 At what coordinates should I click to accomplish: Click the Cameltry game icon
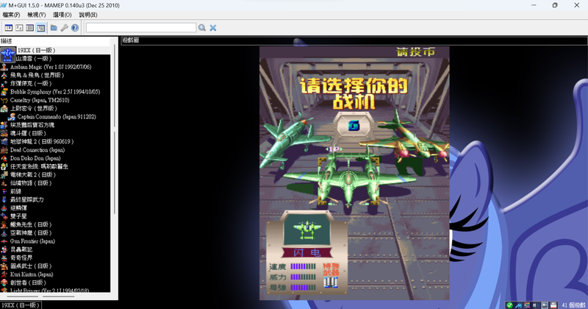[4, 100]
